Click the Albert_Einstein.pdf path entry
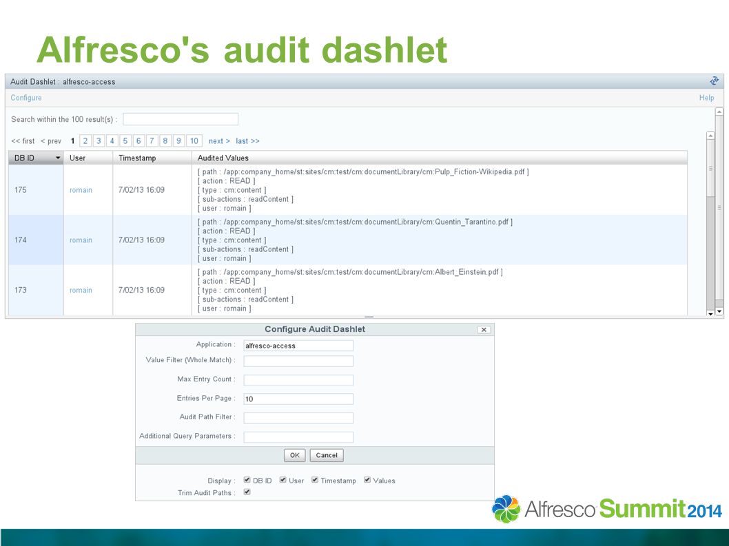729x546 pixels. point(350,272)
